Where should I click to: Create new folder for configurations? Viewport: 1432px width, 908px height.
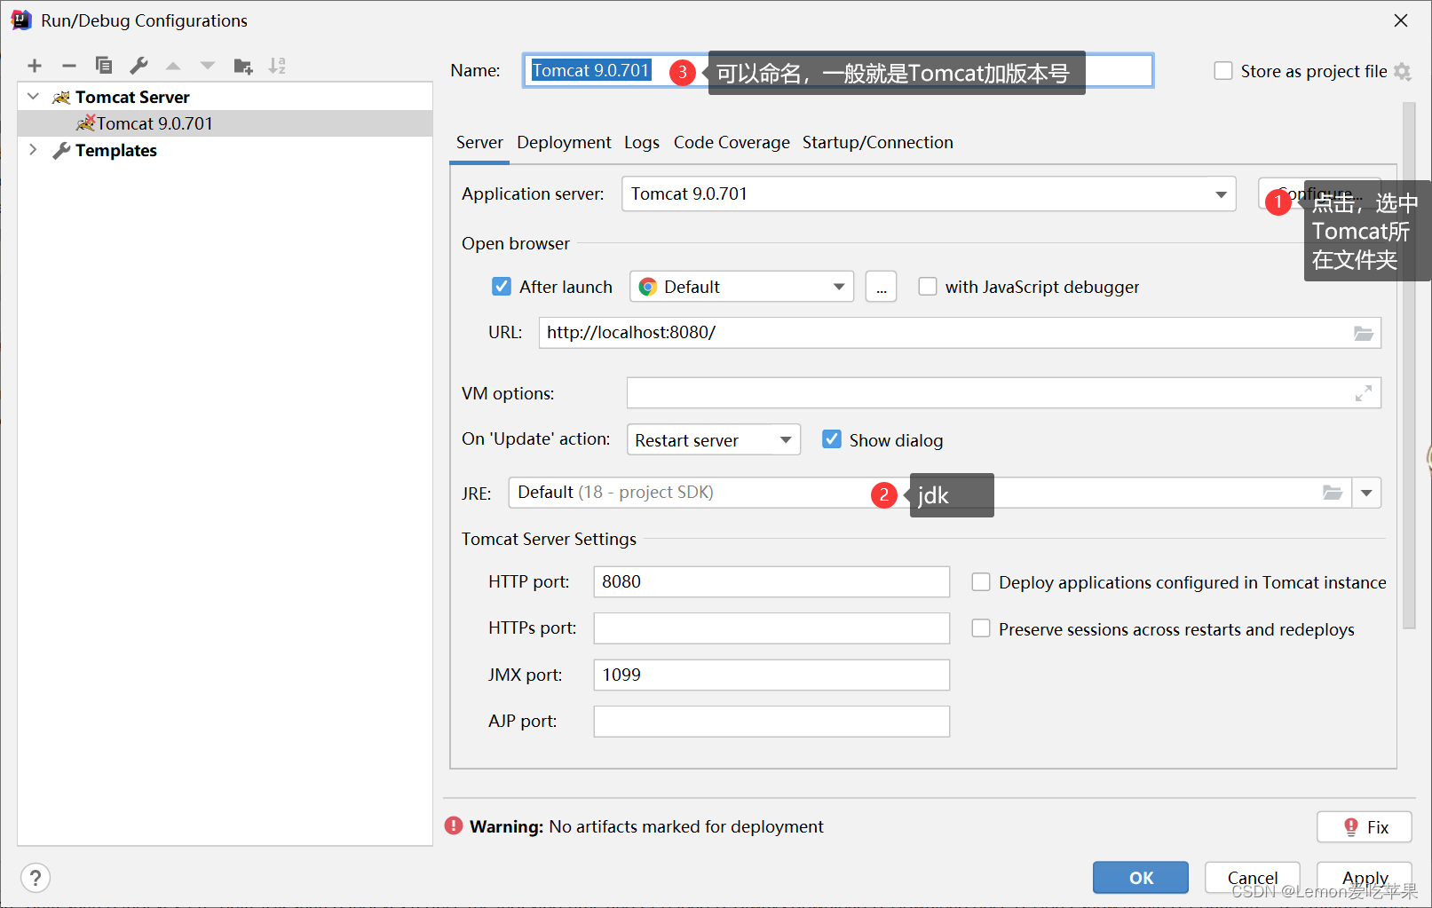coord(243,66)
